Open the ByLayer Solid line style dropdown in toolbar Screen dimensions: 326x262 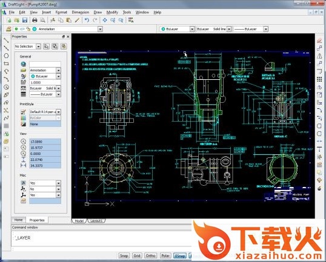pyautogui.click(x=229, y=29)
